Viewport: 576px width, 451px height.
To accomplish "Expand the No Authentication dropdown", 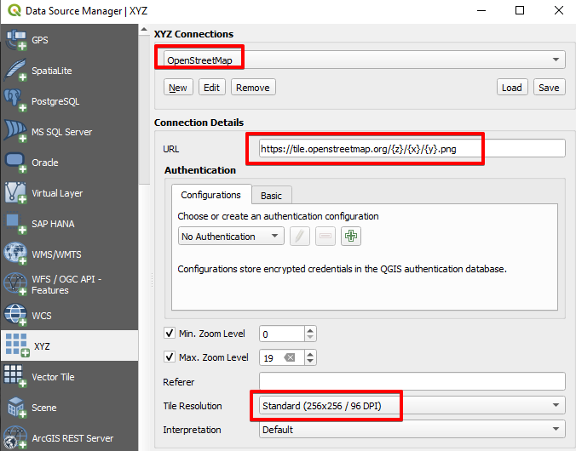I will pyautogui.click(x=231, y=236).
